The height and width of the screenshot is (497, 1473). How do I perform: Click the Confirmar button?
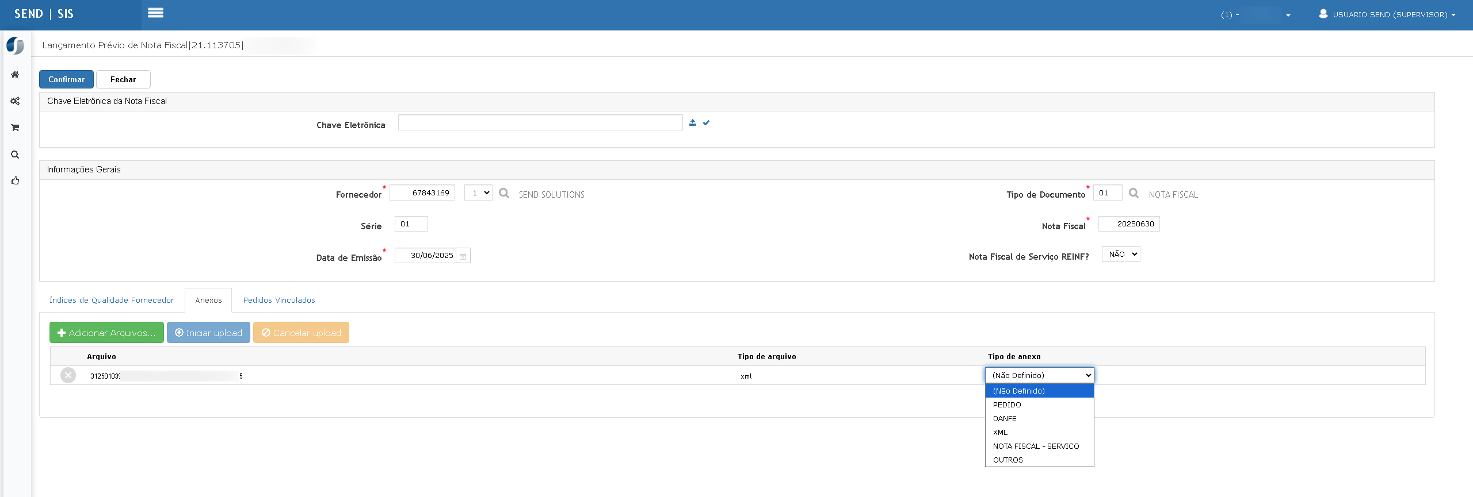tap(66, 79)
